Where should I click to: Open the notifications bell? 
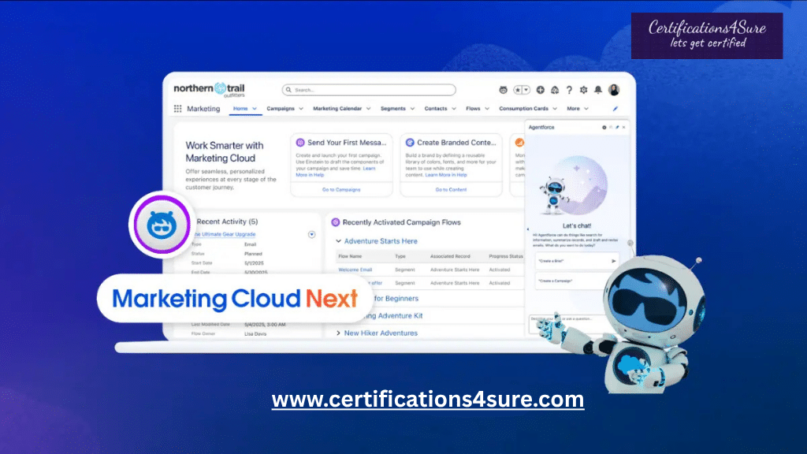tap(598, 90)
